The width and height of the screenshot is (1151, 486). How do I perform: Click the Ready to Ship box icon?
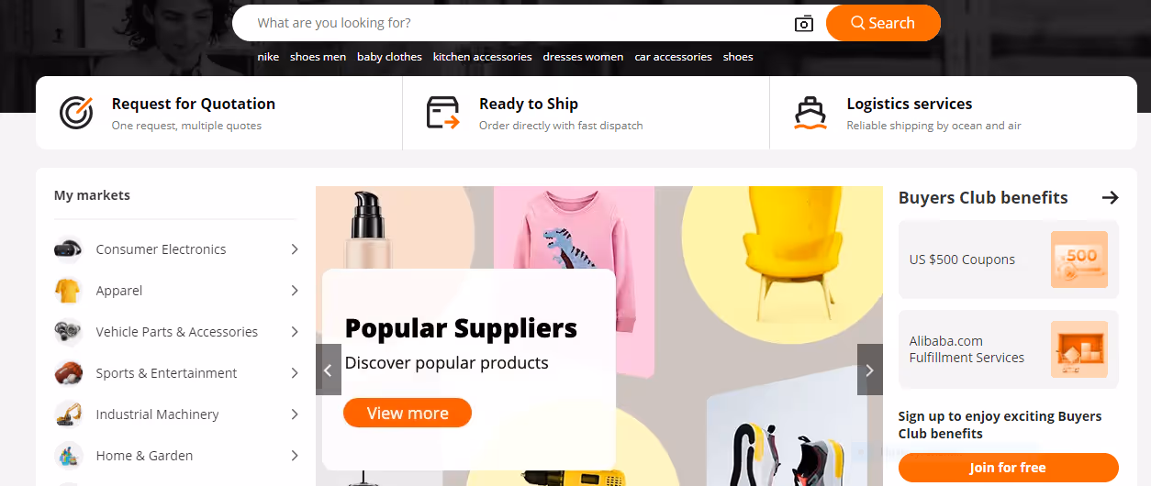443,112
